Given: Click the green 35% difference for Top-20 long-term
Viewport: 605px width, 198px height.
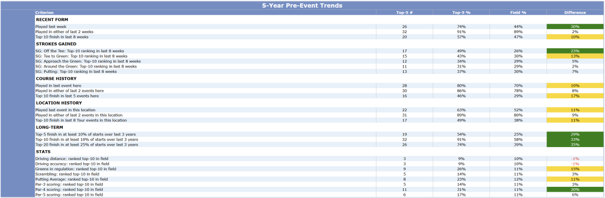Looking at the screenshot, I should (x=575, y=145).
